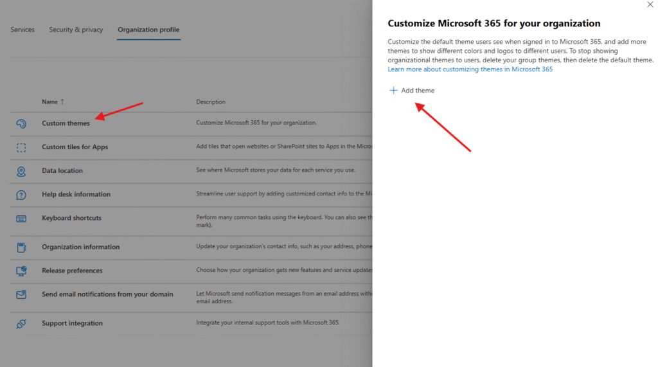This screenshot has width=658, height=367.
Task: Click the Help desk information icon
Action: click(x=21, y=195)
